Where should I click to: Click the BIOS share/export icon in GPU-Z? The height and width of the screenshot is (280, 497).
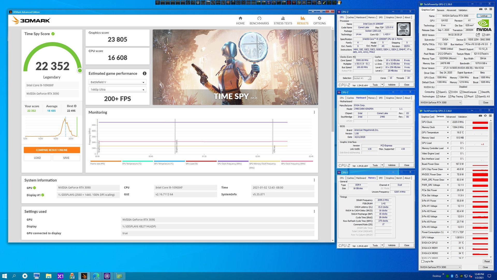[478, 35]
